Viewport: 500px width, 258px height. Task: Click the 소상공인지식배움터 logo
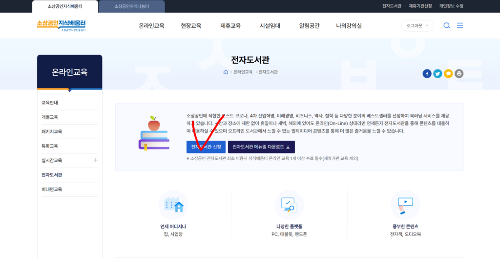click(61, 25)
